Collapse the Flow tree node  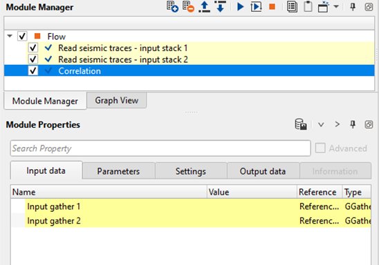(x=10, y=37)
